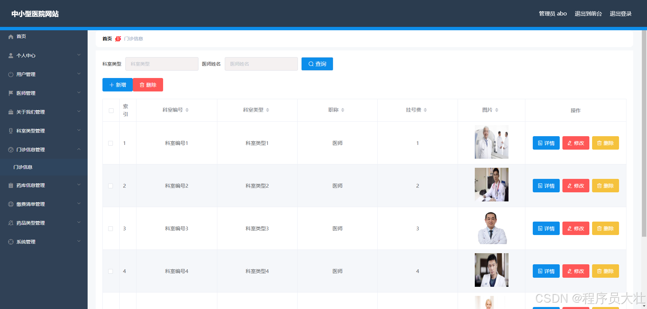Select the 个人中心 person icon
This screenshot has height=309, width=647.
10,55
